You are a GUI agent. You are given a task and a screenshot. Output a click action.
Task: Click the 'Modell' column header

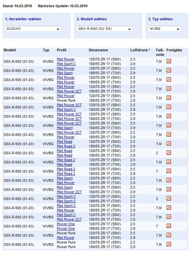pyautogui.click(x=10, y=50)
